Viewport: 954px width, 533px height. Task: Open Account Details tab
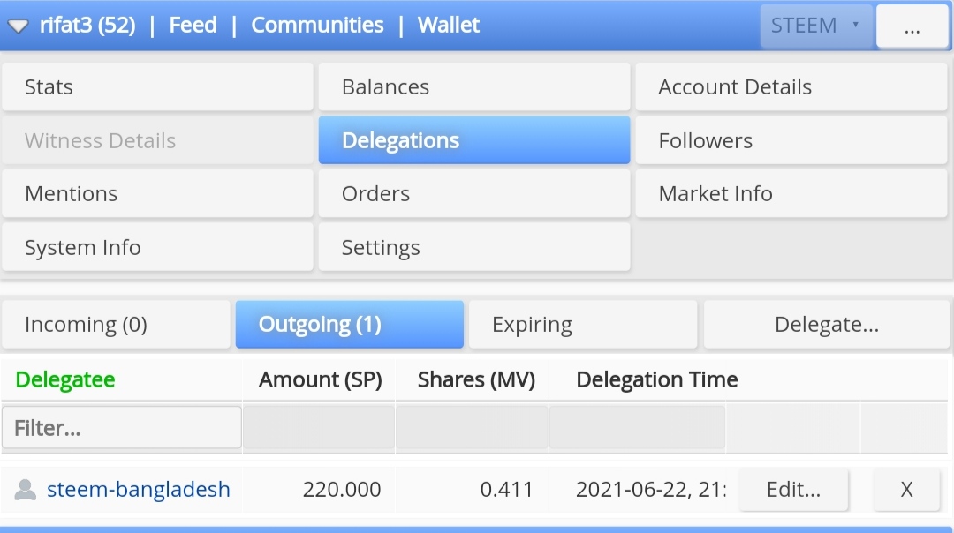791,86
